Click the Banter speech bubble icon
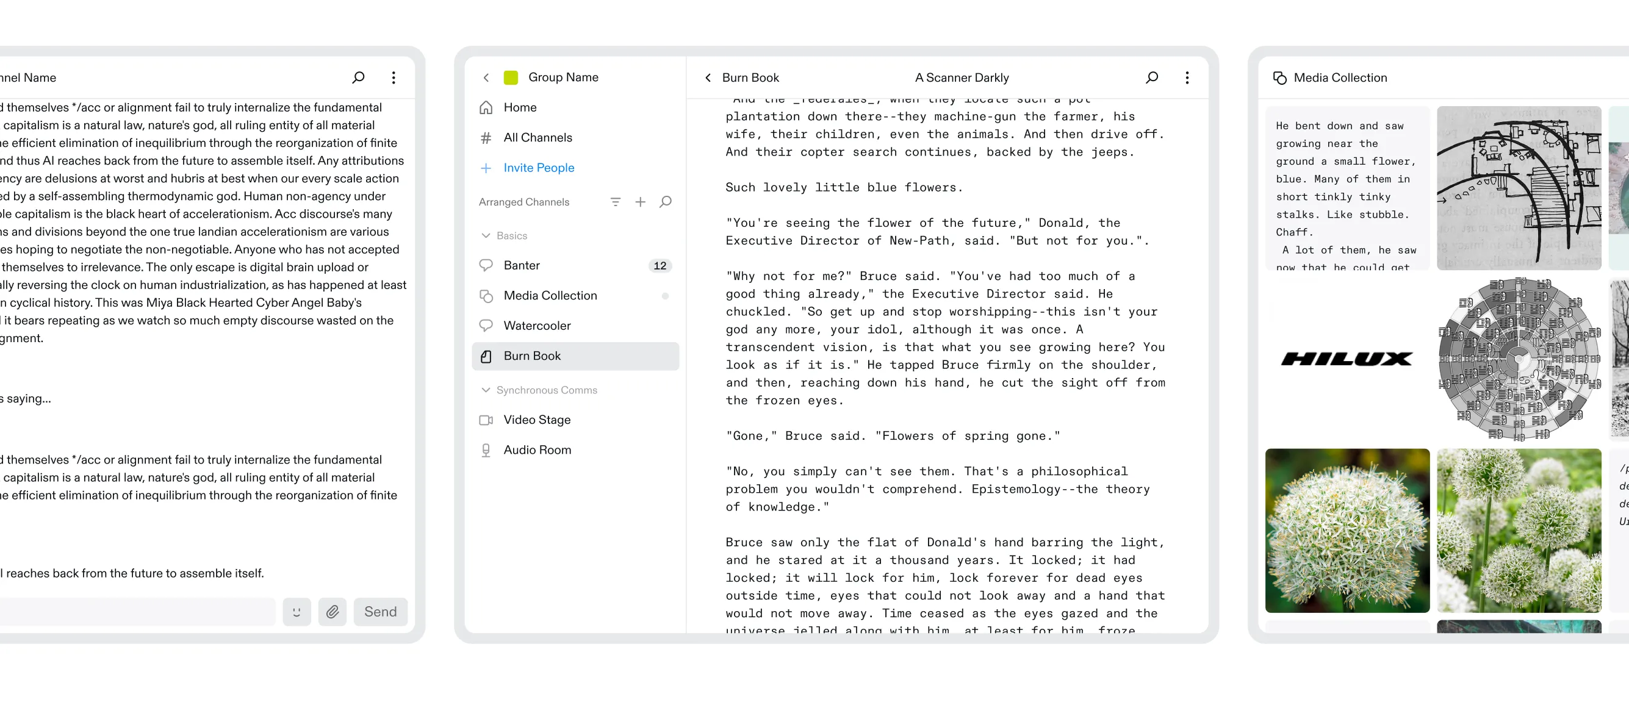The image size is (1629, 705). point(486,265)
